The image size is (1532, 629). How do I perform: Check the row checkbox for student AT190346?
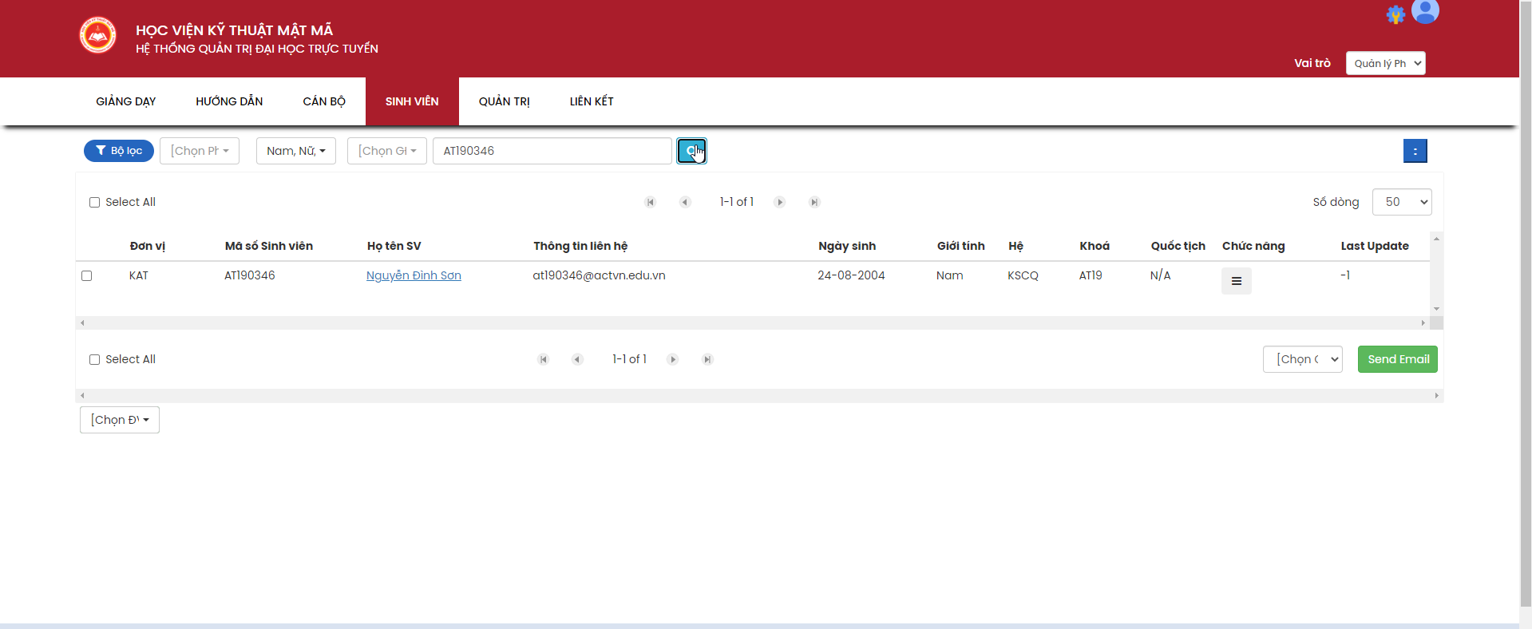pyautogui.click(x=87, y=276)
